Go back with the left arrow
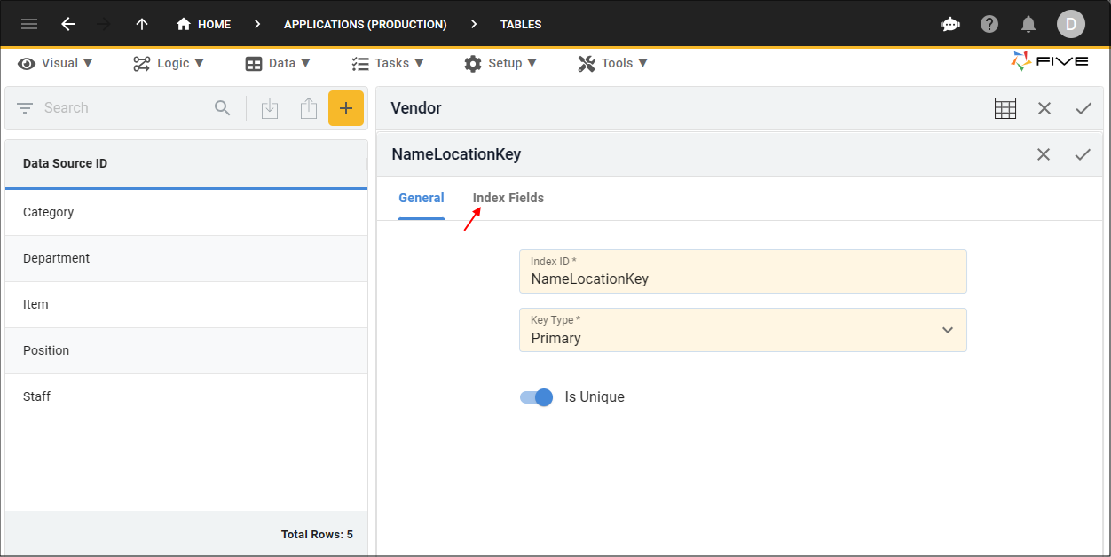Viewport: 1111px width, 557px height. click(68, 24)
